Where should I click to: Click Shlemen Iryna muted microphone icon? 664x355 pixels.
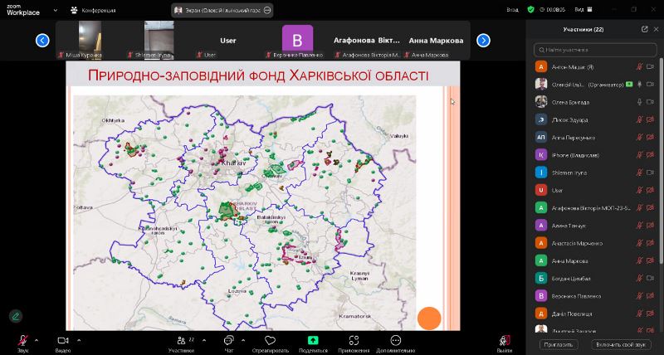(x=639, y=173)
